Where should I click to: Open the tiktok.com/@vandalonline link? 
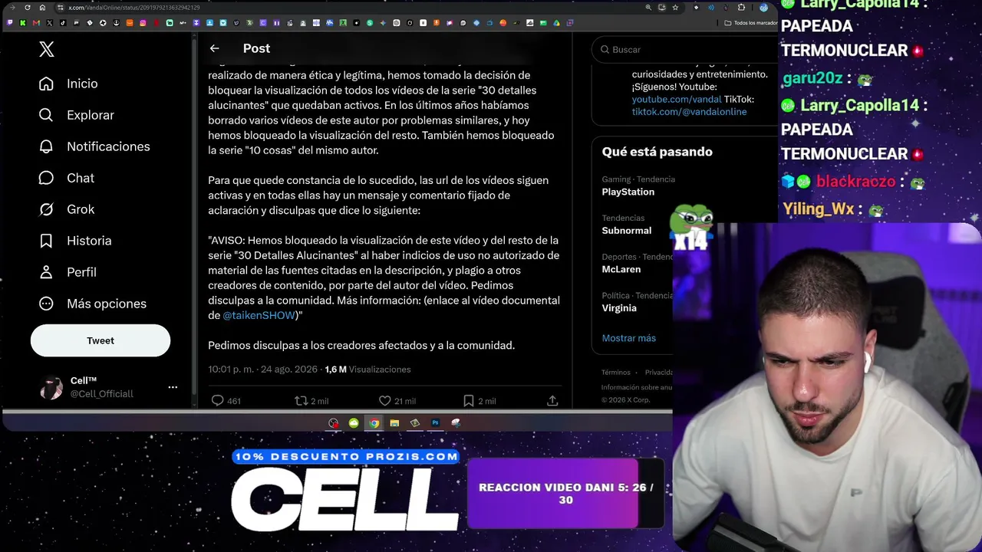689,112
